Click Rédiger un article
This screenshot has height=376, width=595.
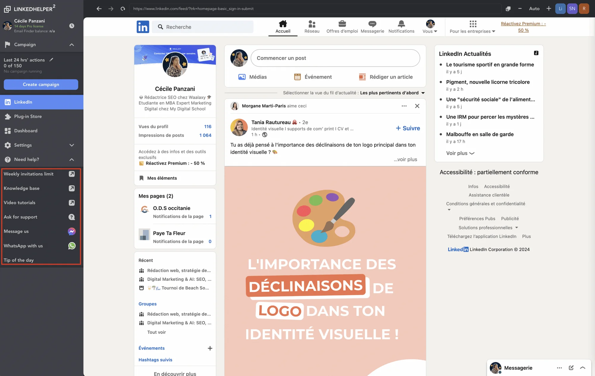tap(386, 77)
